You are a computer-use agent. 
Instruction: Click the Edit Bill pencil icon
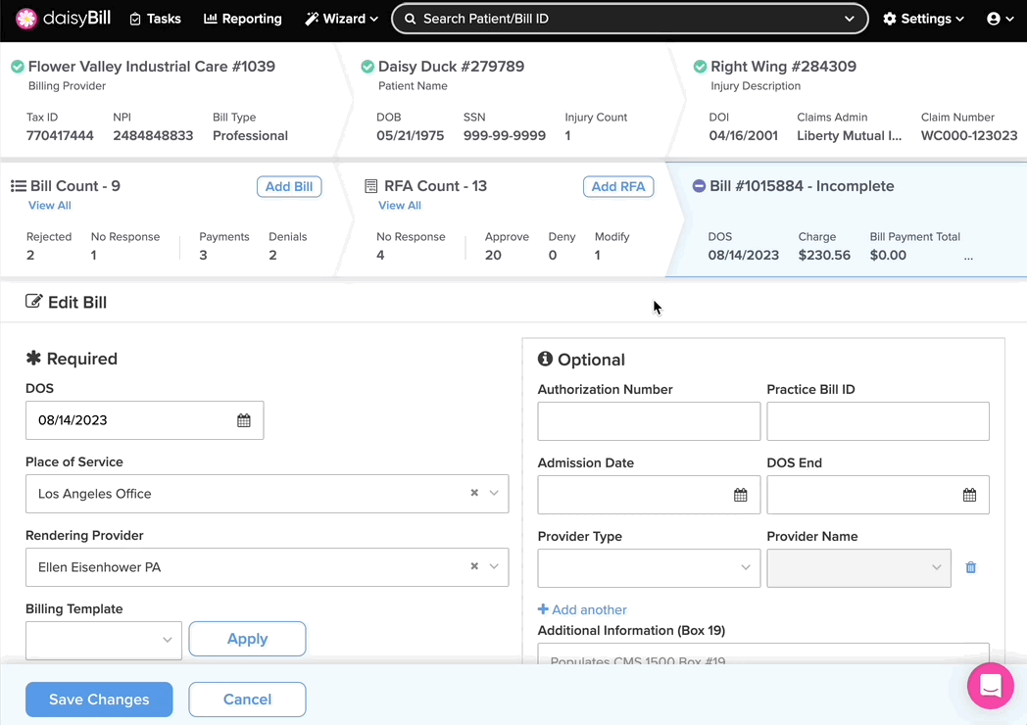33,301
